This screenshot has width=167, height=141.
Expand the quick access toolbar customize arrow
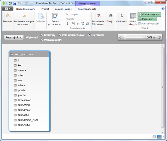(x=32, y=4)
